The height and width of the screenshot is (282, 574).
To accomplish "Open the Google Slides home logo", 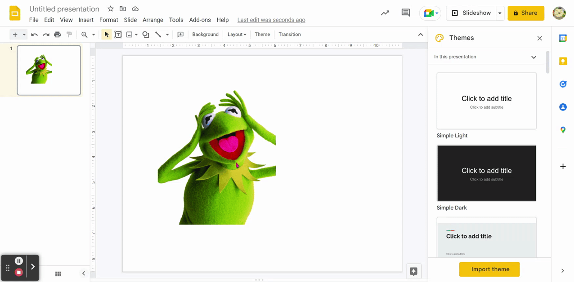I will pyautogui.click(x=15, y=13).
